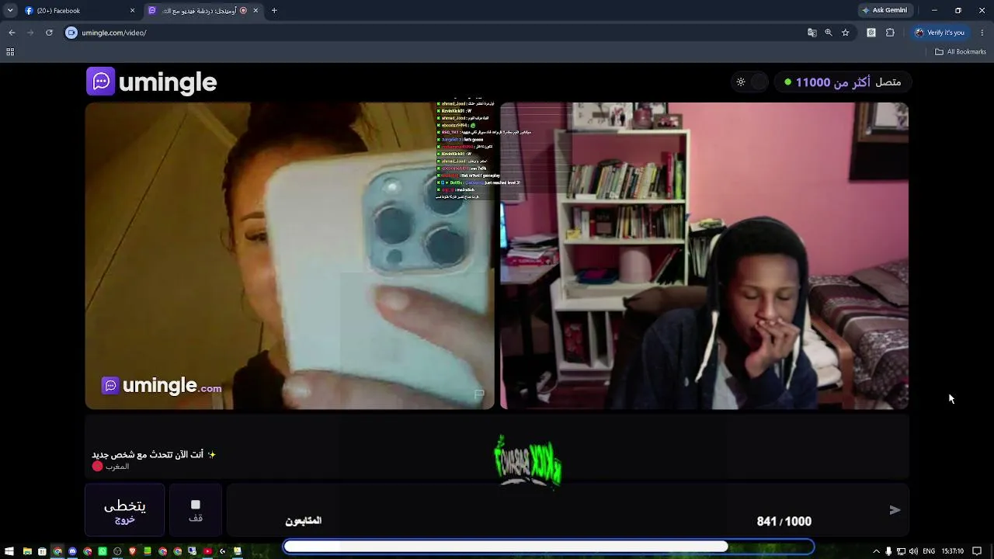Open a new browser tab
This screenshot has width=994, height=559.
coord(274,11)
